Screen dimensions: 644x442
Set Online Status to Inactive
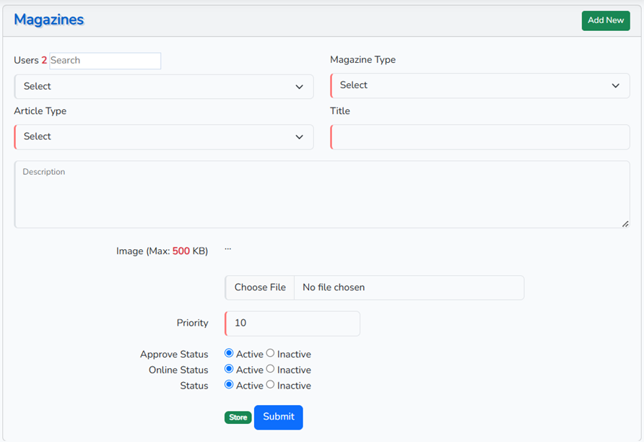270,369
